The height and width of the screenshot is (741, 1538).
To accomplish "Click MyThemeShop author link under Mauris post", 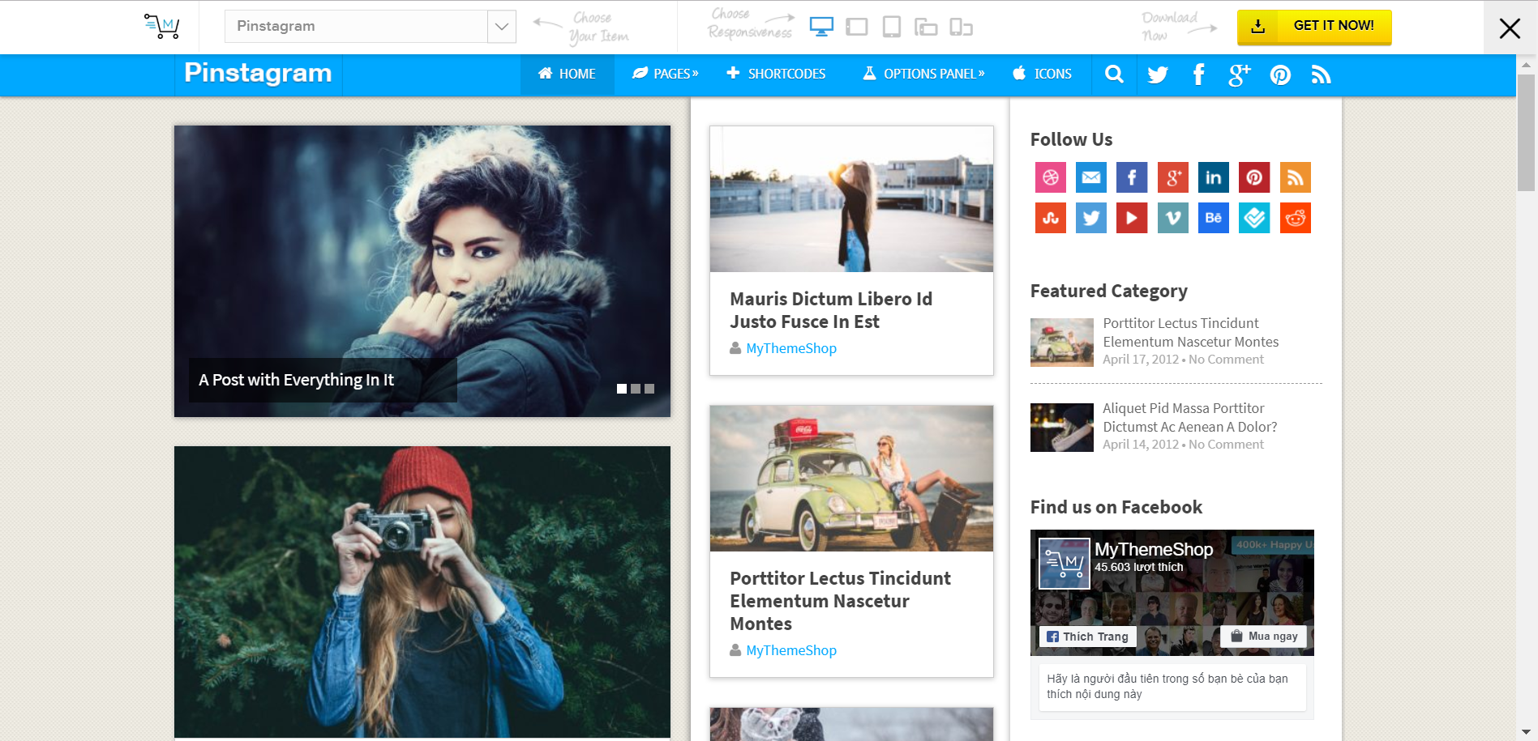I will [790, 348].
